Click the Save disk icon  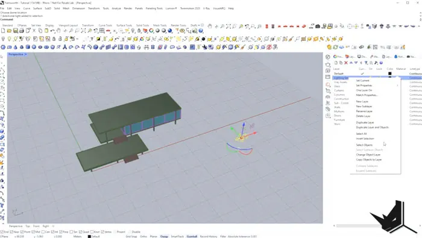tap(16, 31)
